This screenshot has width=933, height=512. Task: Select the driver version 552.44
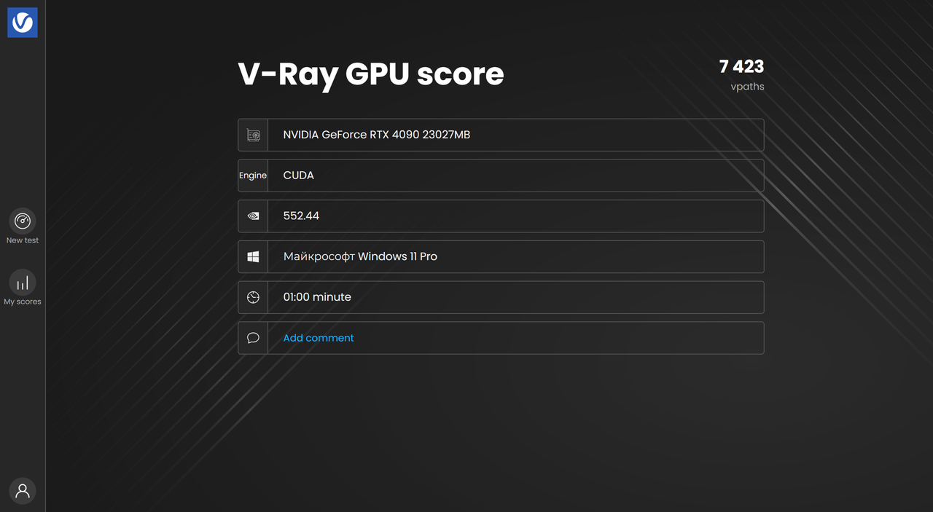pos(301,216)
